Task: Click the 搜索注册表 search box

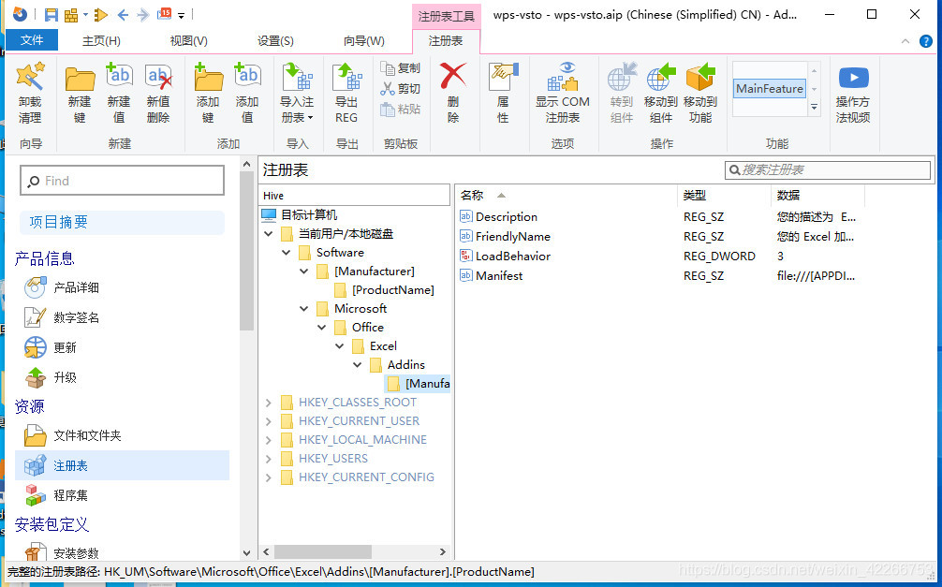Action: 828,170
